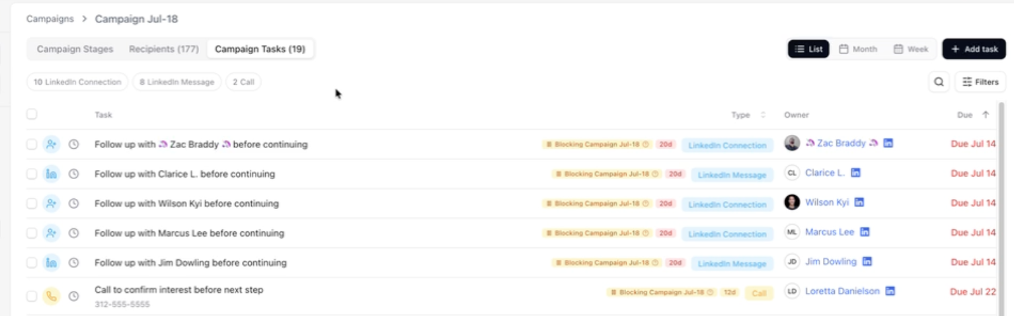Filter by 2 Call chip
The width and height of the screenshot is (1014, 316).
(x=243, y=82)
